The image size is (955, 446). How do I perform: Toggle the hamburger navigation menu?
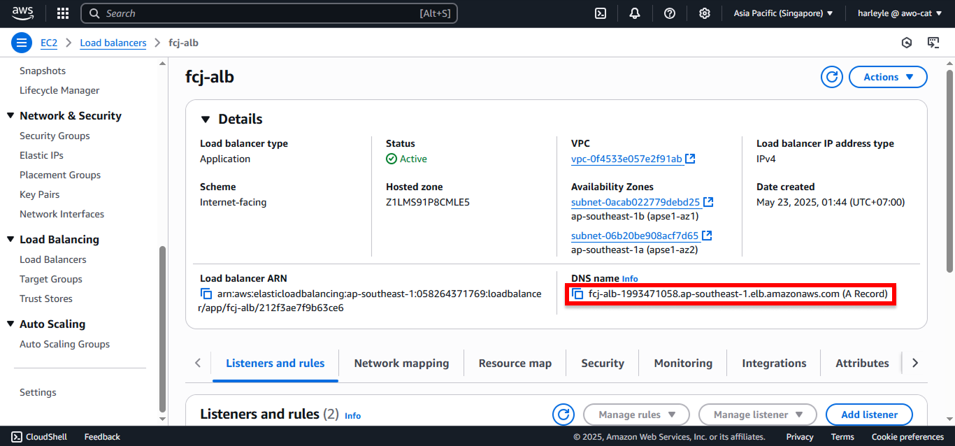(x=22, y=43)
